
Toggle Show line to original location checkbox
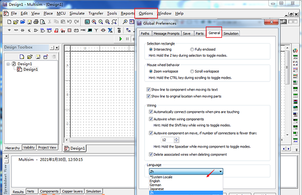(148, 96)
